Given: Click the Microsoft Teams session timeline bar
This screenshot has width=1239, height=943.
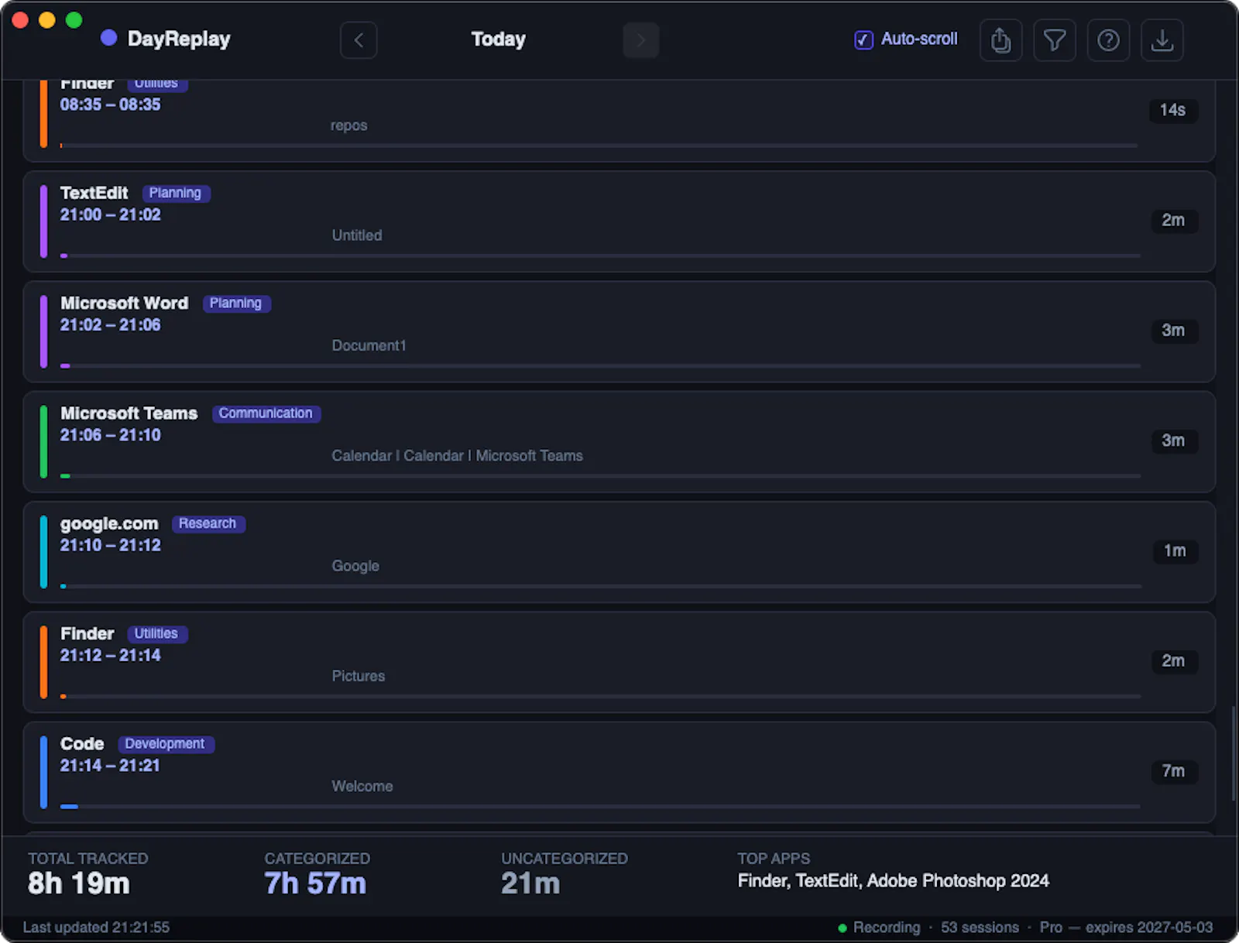Looking at the screenshot, I should click(x=600, y=476).
